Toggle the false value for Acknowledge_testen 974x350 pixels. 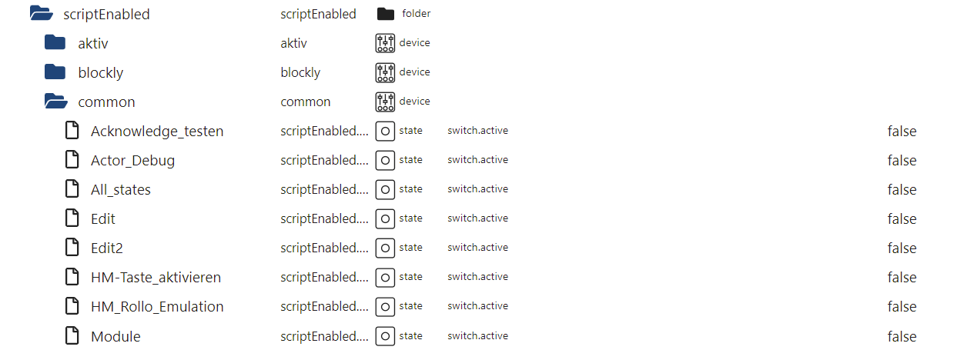902,131
